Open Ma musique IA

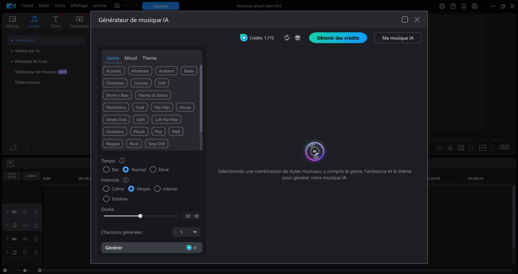click(397, 38)
